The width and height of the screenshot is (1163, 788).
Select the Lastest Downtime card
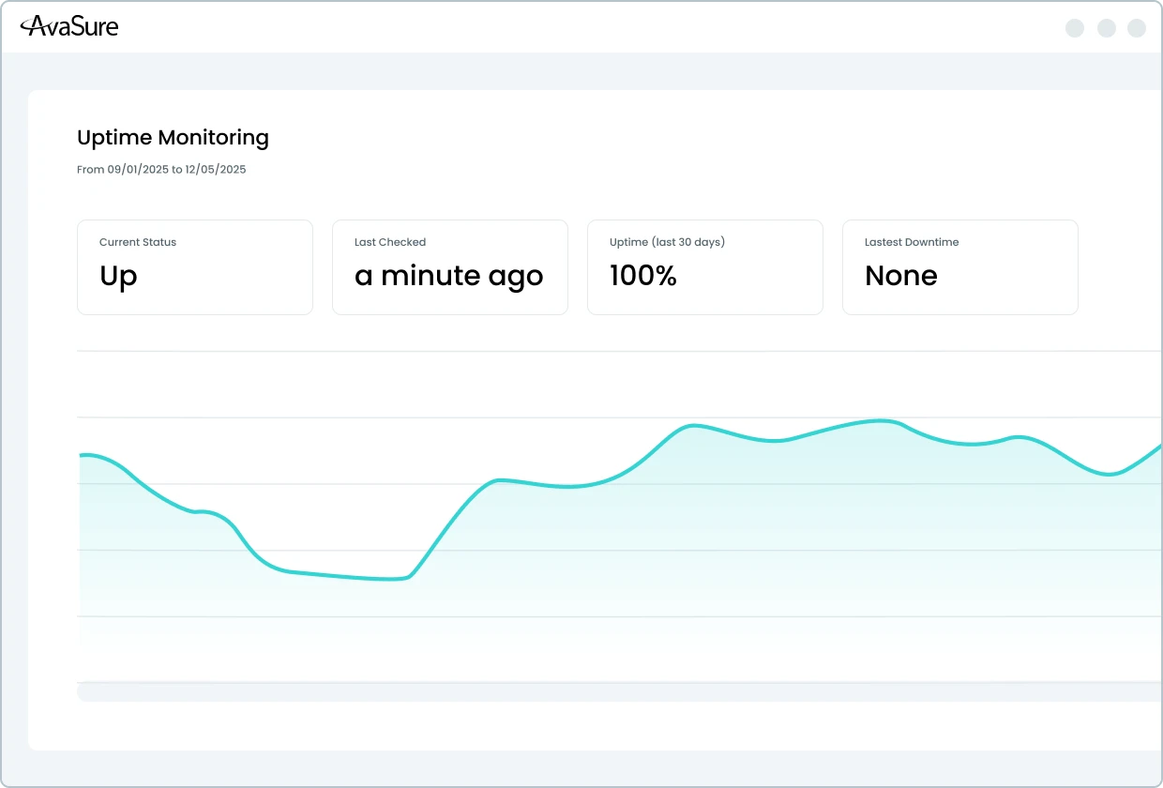pyautogui.click(x=959, y=266)
